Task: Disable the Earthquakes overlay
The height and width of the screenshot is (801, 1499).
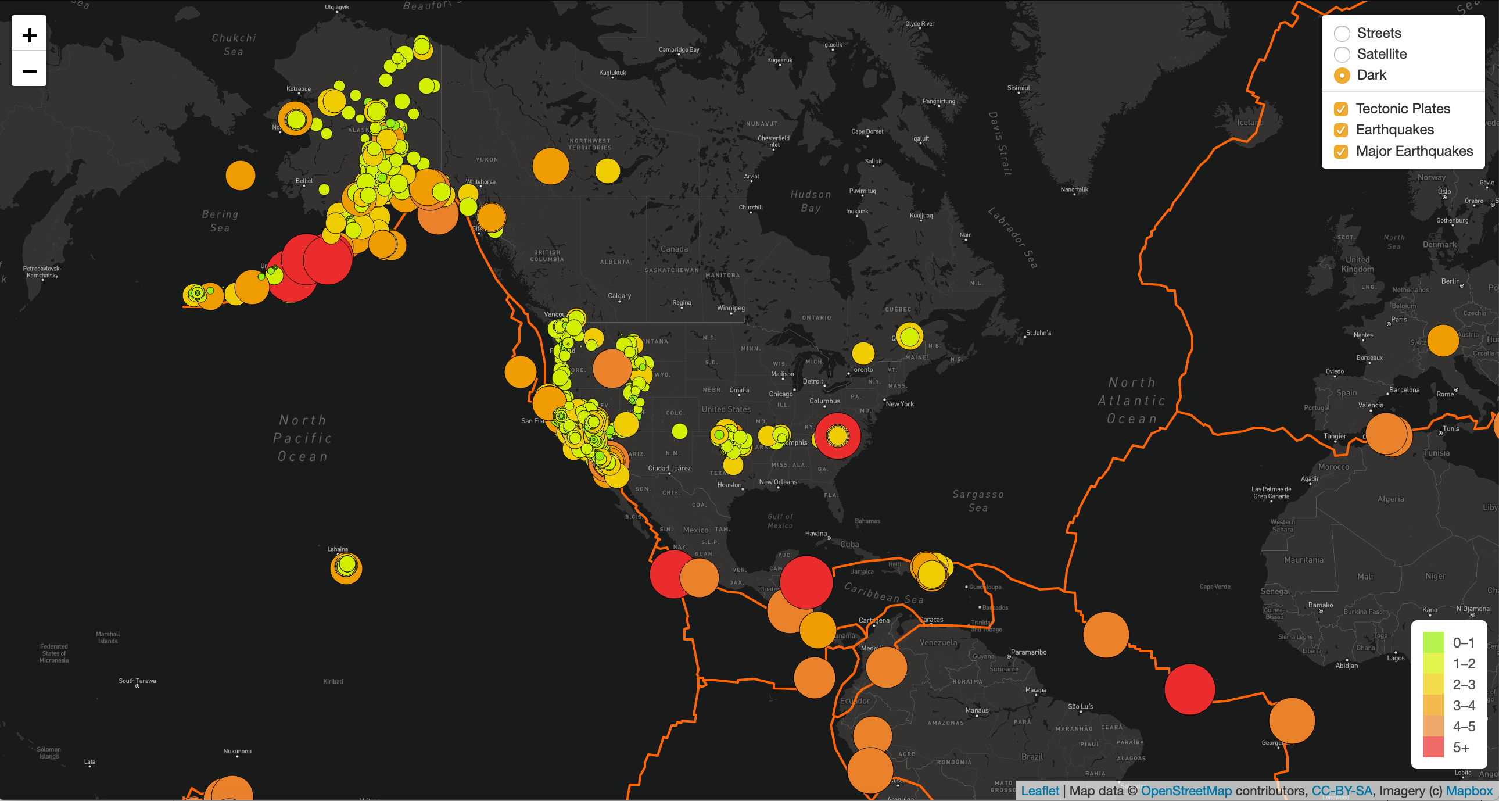Action: [x=1341, y=130]
